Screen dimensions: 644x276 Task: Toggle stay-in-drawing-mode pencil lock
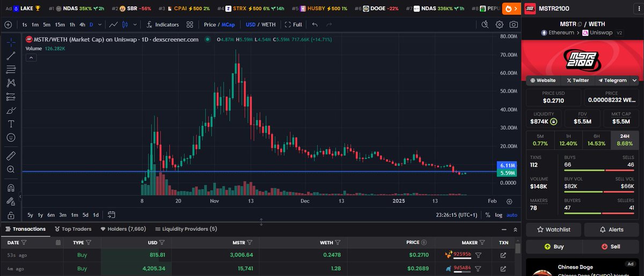(11, 202)
